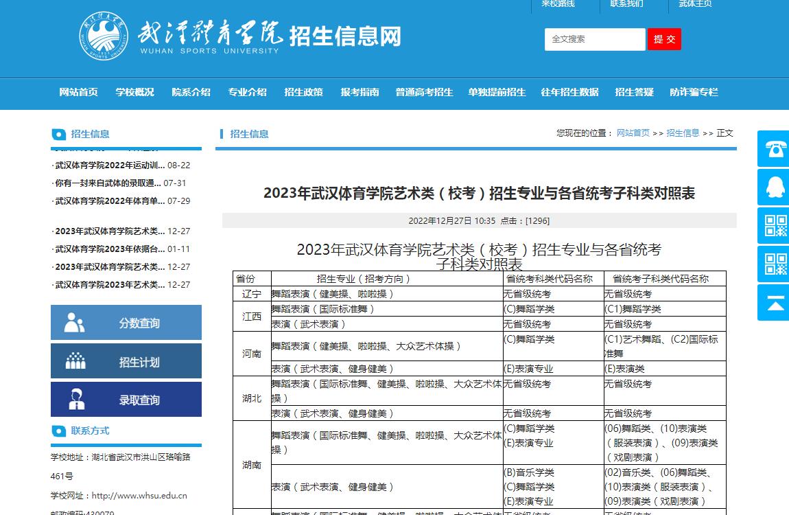789x515 pixels.
Task: Open 往年招生数据 navigation item
Action: (x=569, y=92)
